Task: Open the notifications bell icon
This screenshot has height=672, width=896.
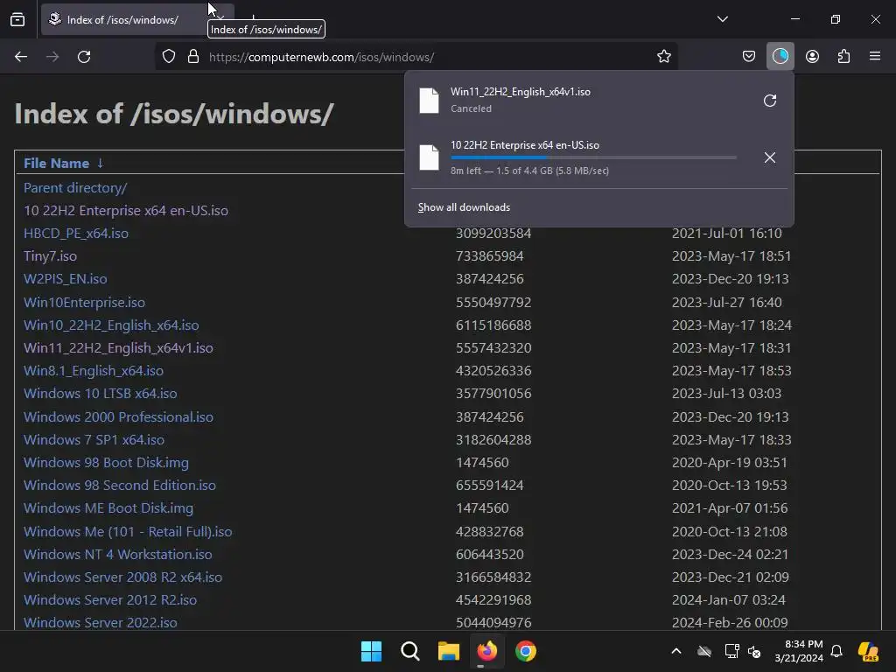Action: pyautogui.click(x=836, y=651)
